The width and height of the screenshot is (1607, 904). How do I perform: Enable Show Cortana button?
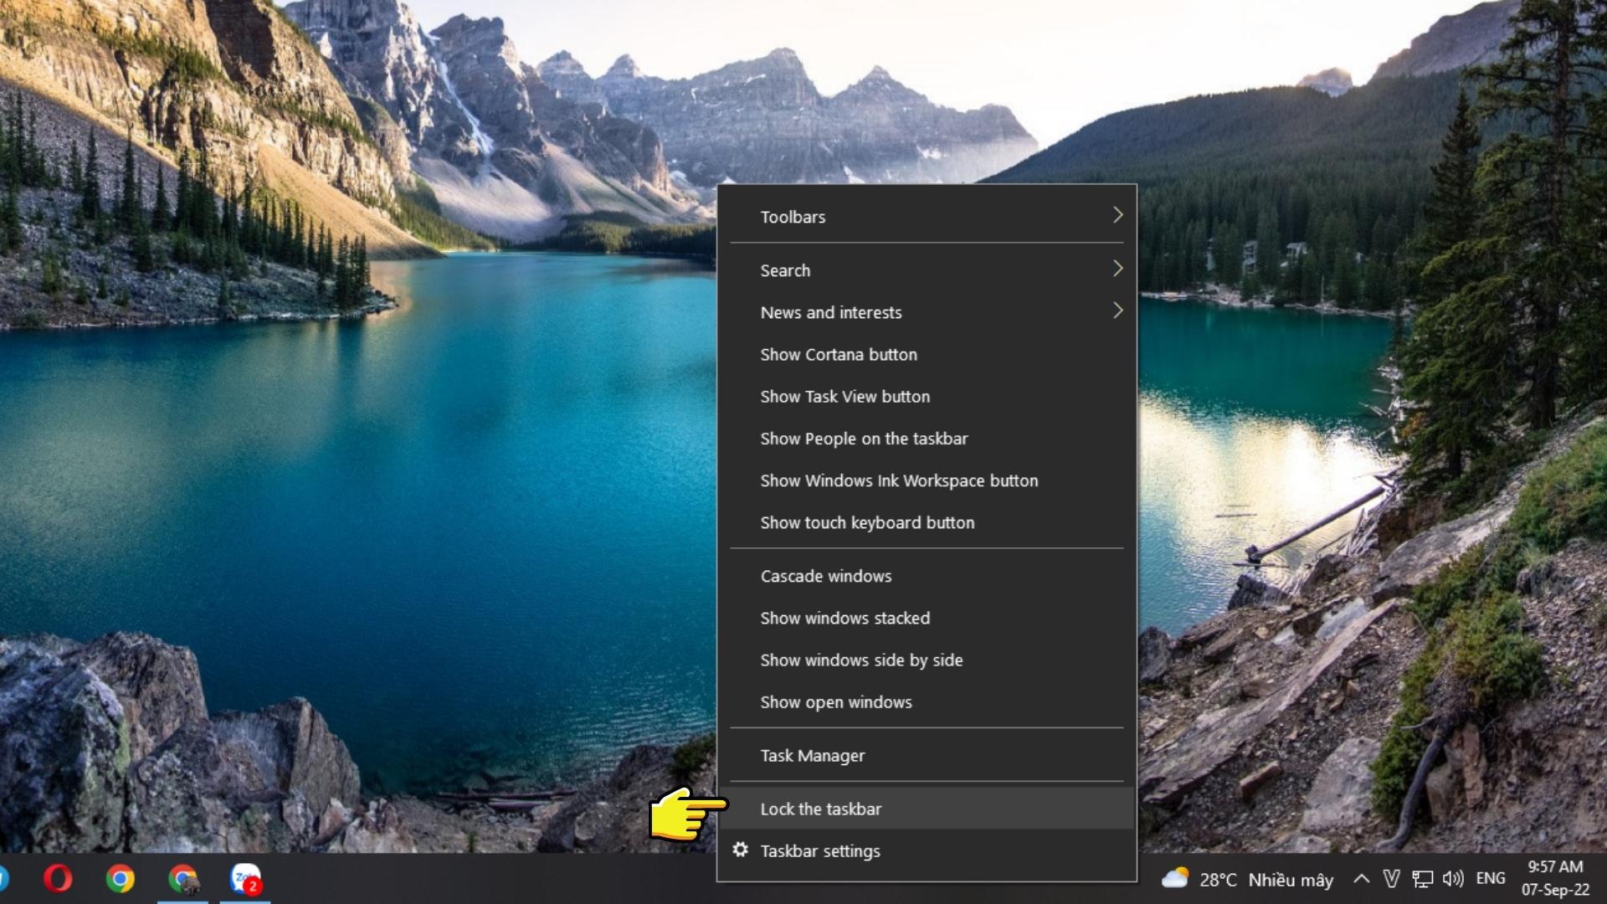click(x=839, y=354)
